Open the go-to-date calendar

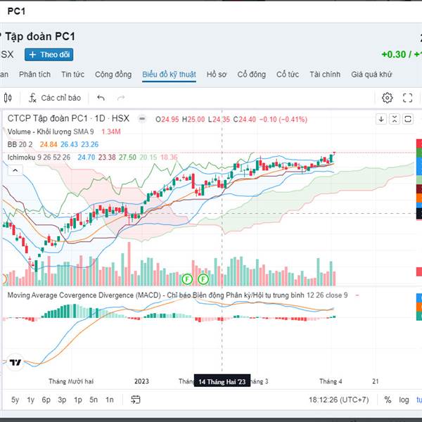click(x=135, y=399)
